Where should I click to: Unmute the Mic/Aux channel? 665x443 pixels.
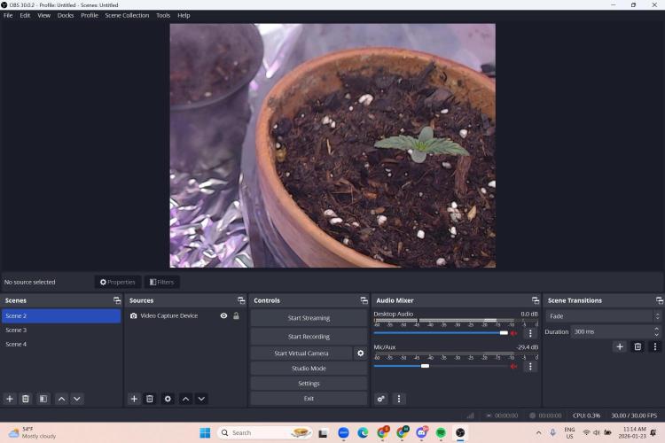tap(513, 366)
